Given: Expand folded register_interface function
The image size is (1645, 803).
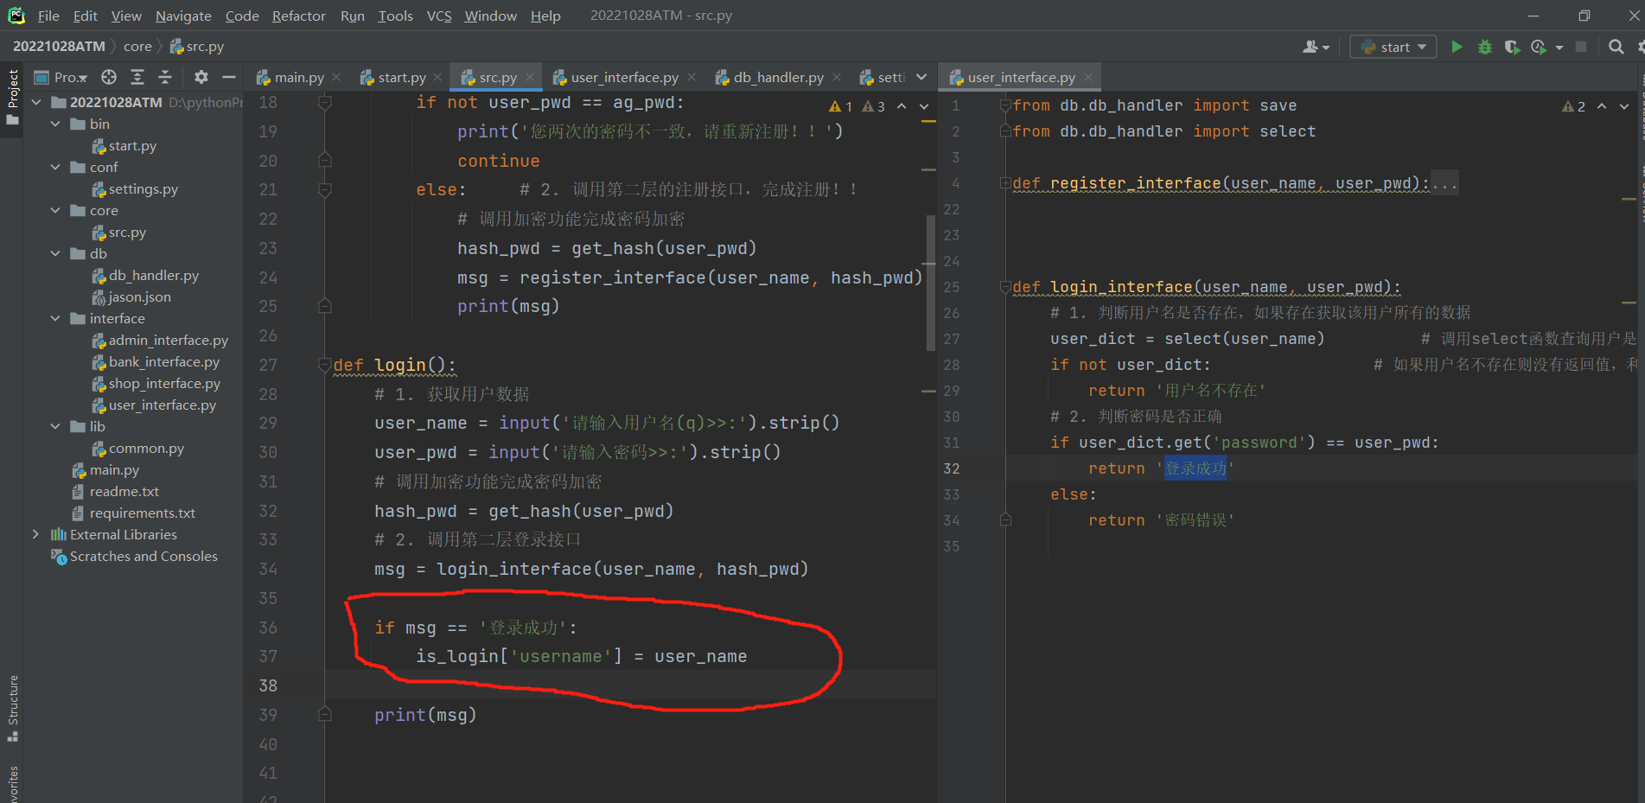Looking at the screenshot, I should click(1005, 183).
